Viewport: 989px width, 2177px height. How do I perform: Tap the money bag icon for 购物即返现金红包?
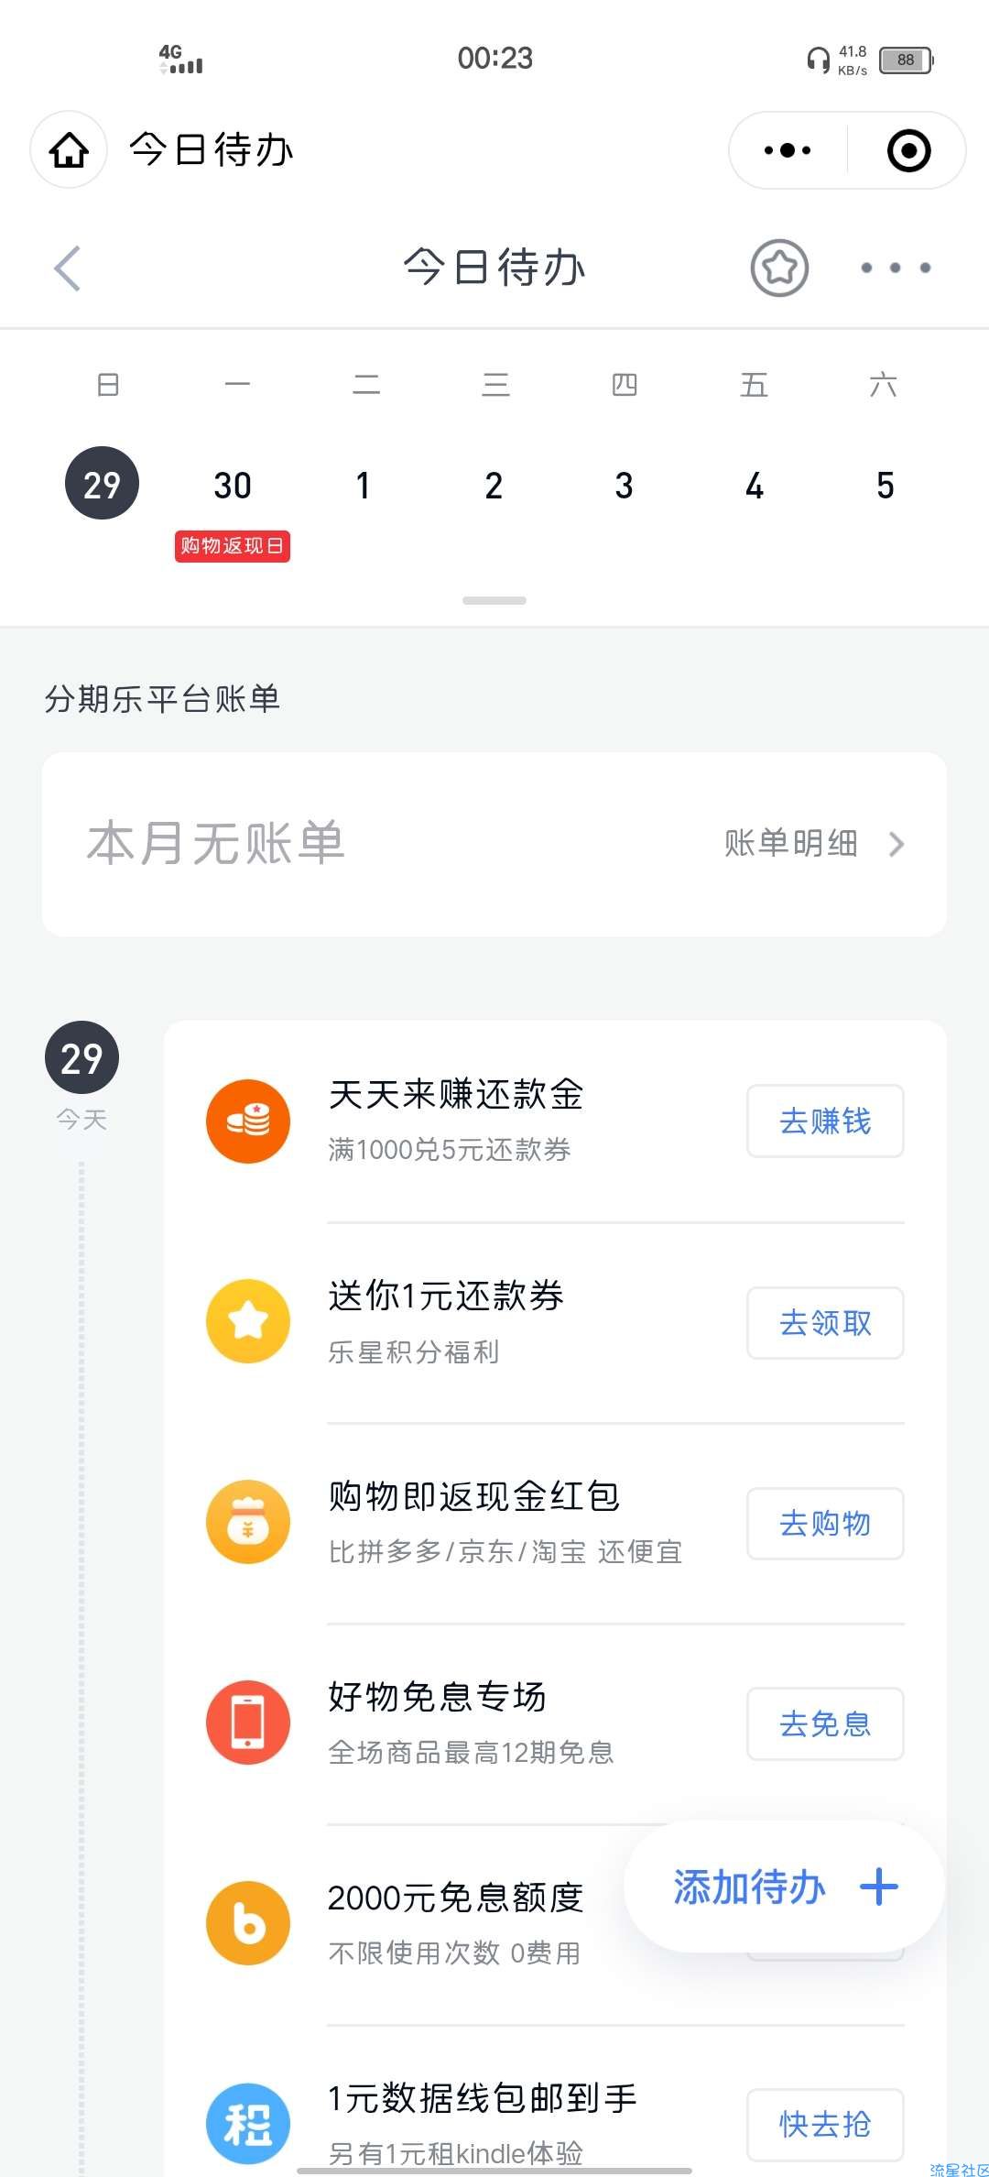pyautogui.click(x=248, y=1522)
